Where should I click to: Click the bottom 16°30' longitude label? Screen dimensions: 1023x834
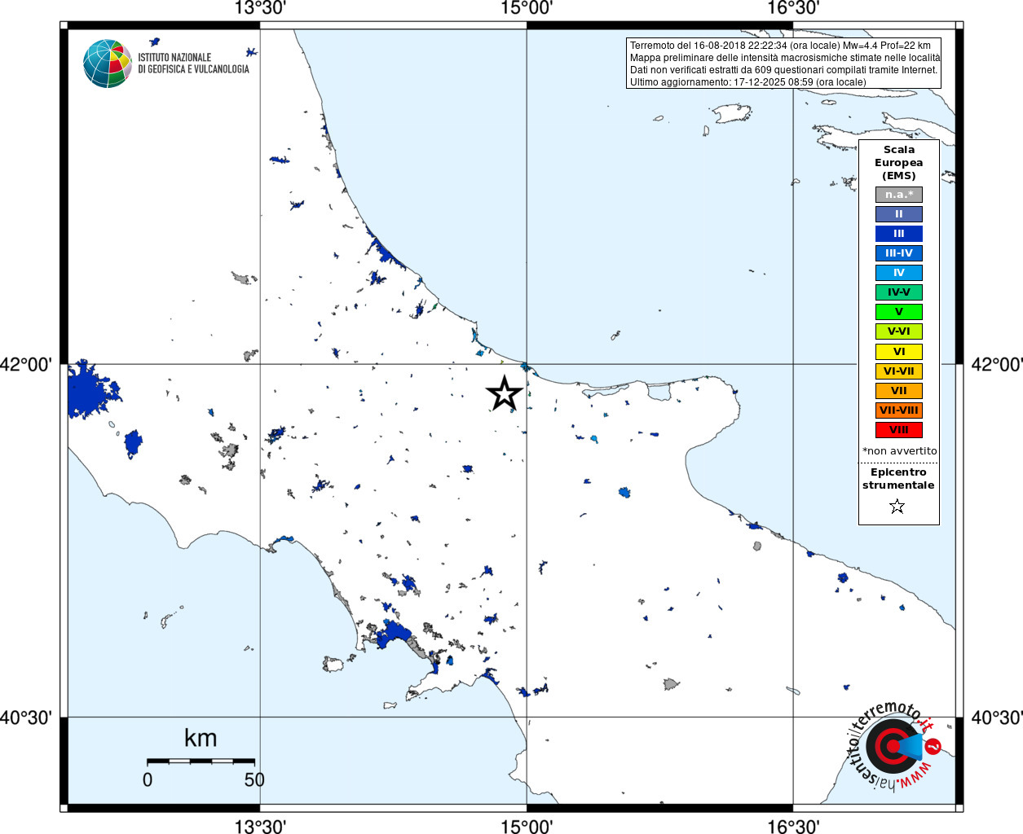coord(793,827)
